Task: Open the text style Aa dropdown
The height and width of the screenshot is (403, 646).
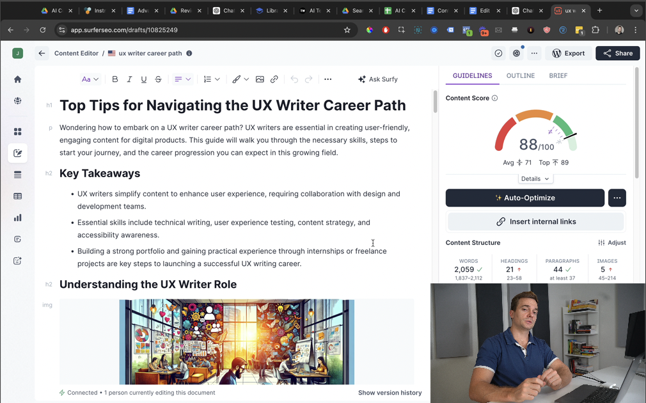Action: 90,79
